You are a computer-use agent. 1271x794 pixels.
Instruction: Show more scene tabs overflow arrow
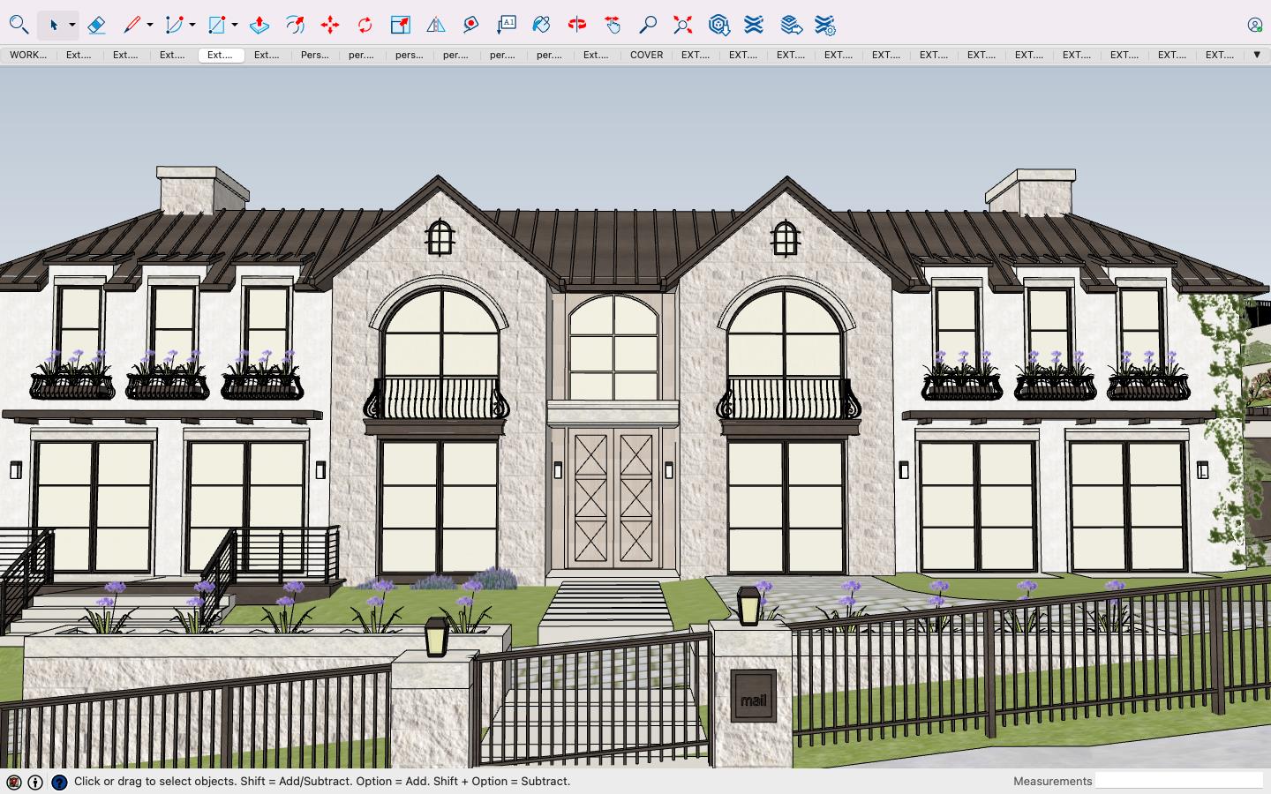(x=1257, y=55)
